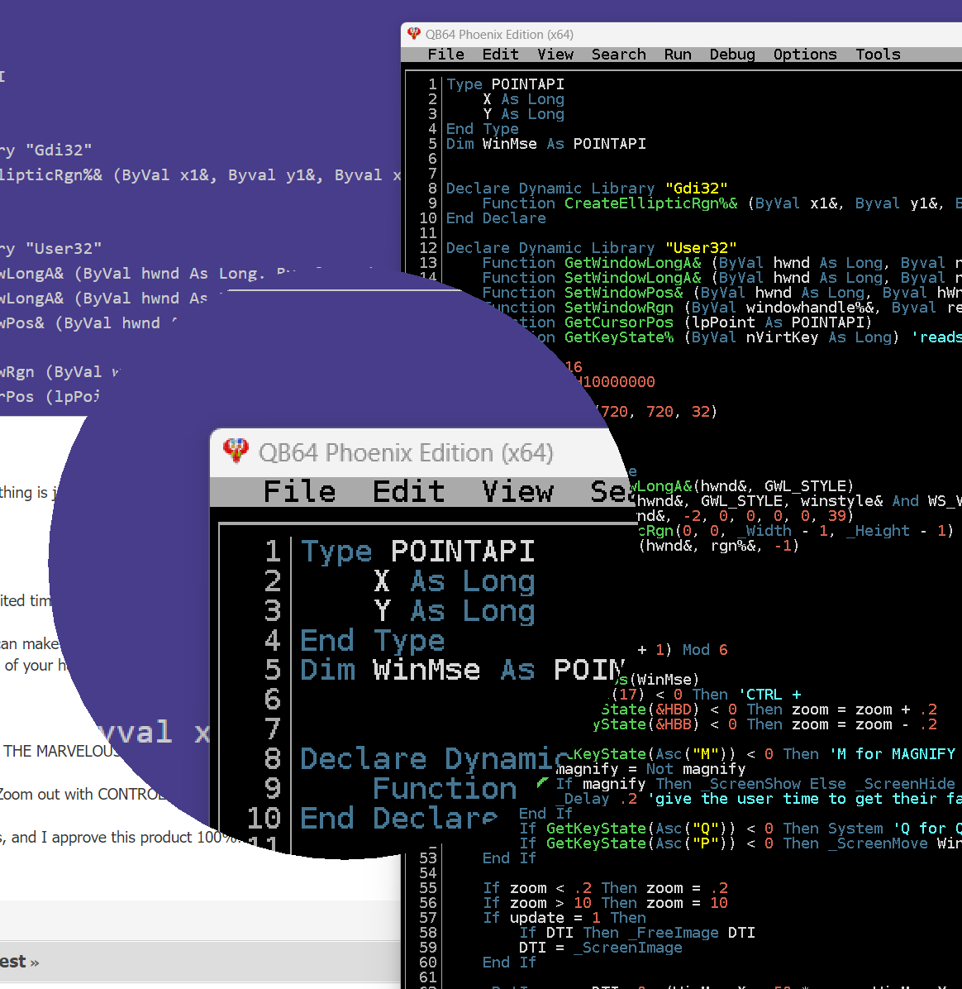This screenshot has height=989, width=962.
Task: Open the Run menu in QB64
Action: pyautogui.click(x=678, y=55)
